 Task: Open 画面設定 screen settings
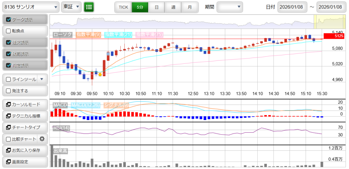[25, 162]
